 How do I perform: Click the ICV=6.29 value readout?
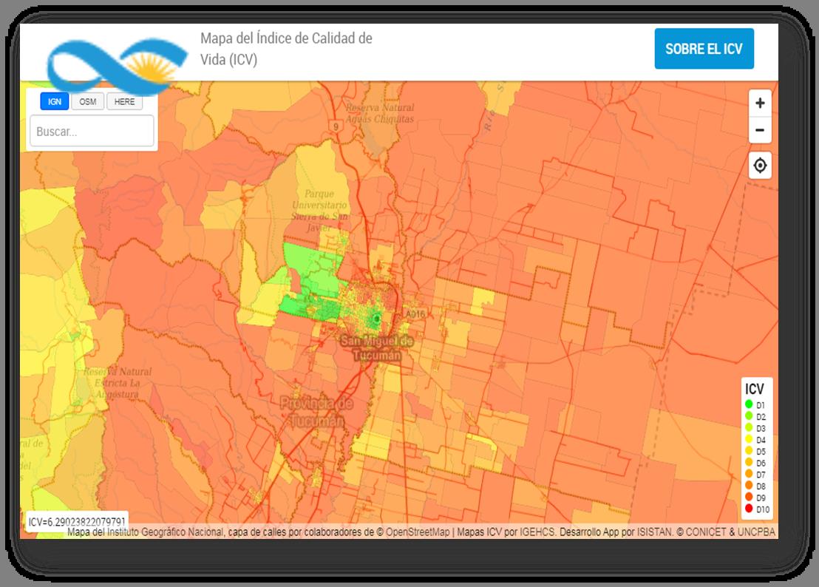77,522
